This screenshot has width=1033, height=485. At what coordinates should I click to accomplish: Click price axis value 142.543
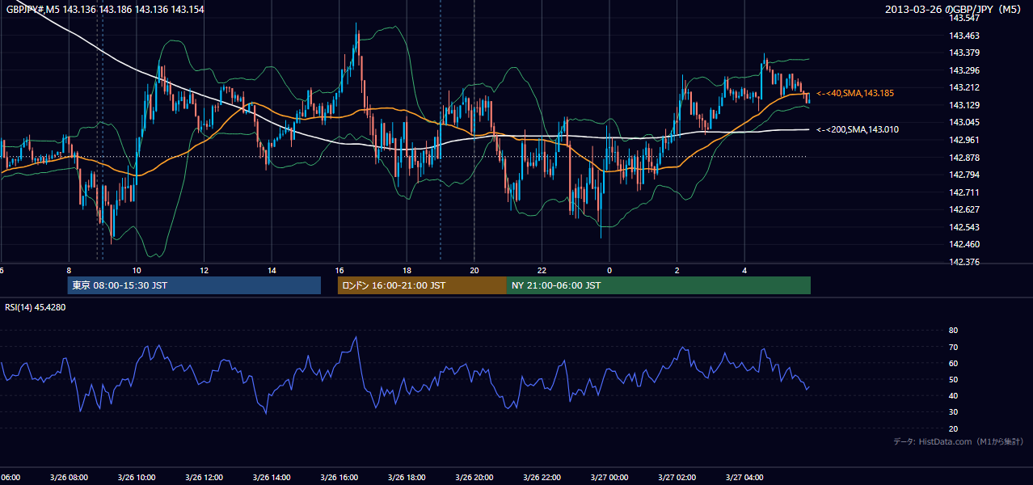pos(964,227)
